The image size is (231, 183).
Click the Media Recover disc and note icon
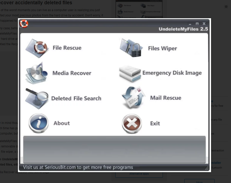click(x=37, y=73)
